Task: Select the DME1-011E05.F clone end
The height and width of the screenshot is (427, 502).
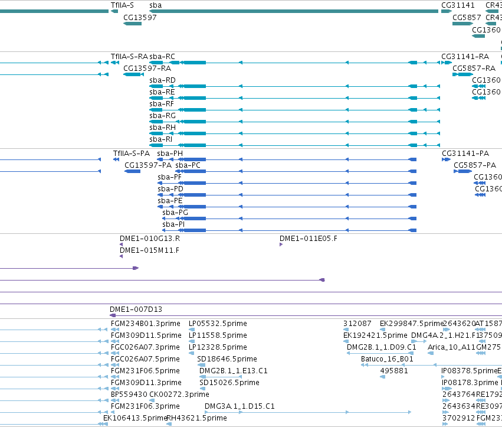Action: pyautogui.click(x=281, y=245)
